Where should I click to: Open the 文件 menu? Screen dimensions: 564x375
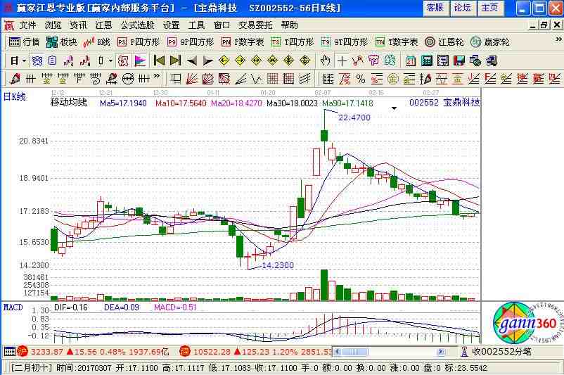click(27, 25)
